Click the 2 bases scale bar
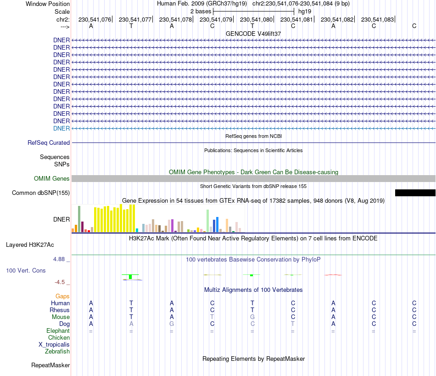 click(x=253, y=11)
